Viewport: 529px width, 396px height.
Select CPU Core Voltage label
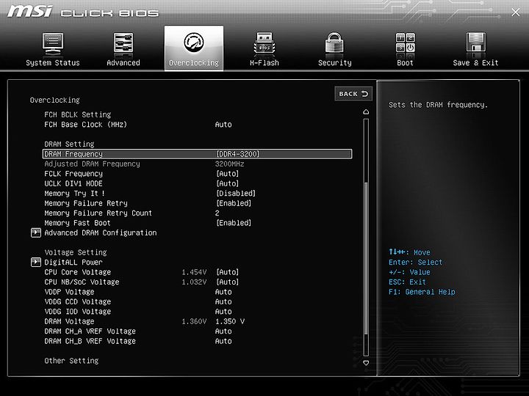78,272
